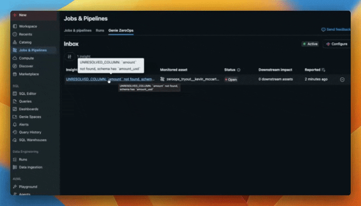Click the filter icon above insights table
This screenshot has width=361, height=206.
70,57
